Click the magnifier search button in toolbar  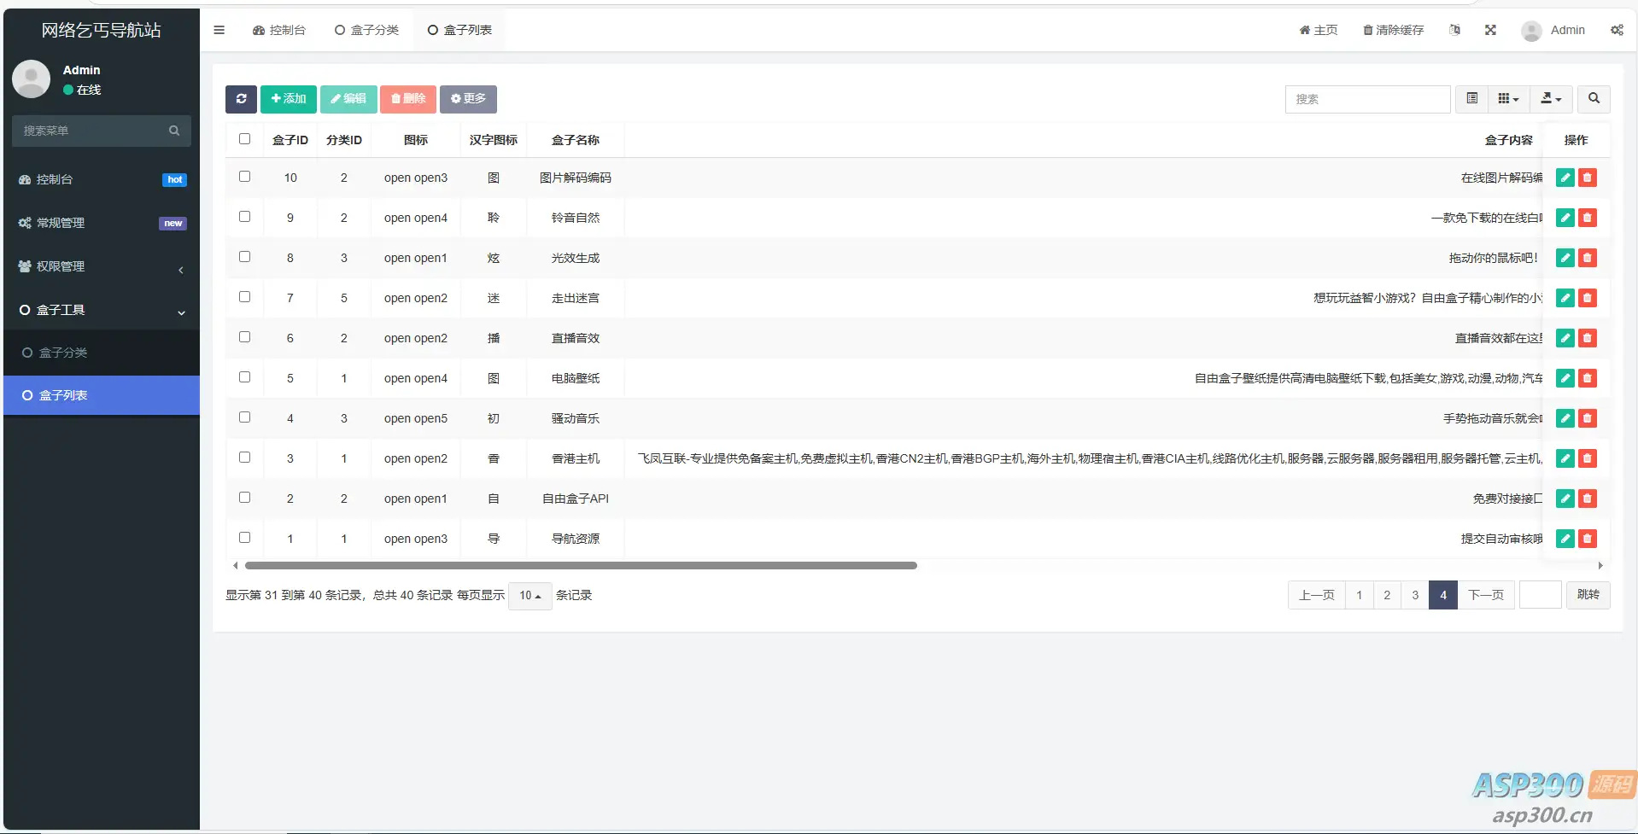click(1594, 99)
